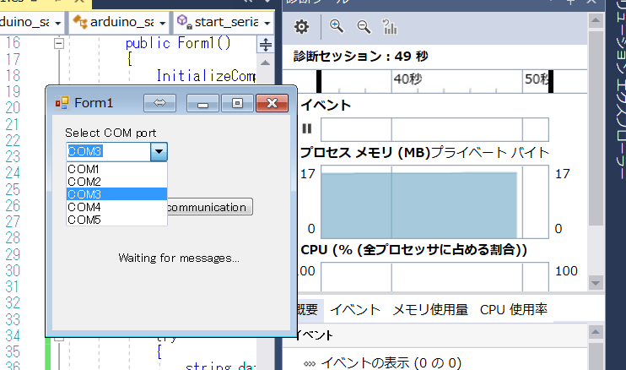Select COM5 from the port list

(116, 220)
